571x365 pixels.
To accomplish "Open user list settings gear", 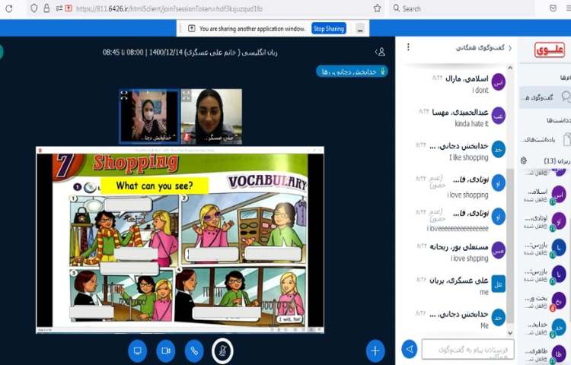I will pyautogui.click(x=524, y=160).
